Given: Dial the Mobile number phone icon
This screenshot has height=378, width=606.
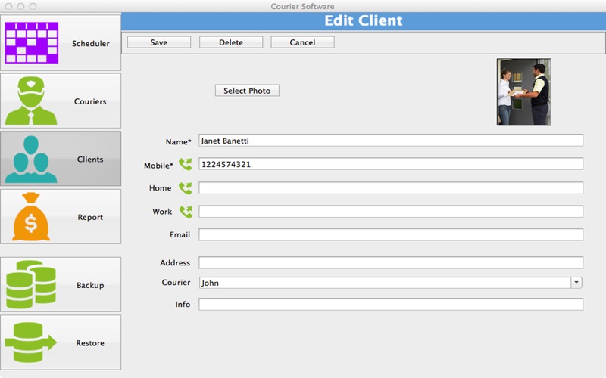Looking at the screenshot, I should tap(186, 164).
